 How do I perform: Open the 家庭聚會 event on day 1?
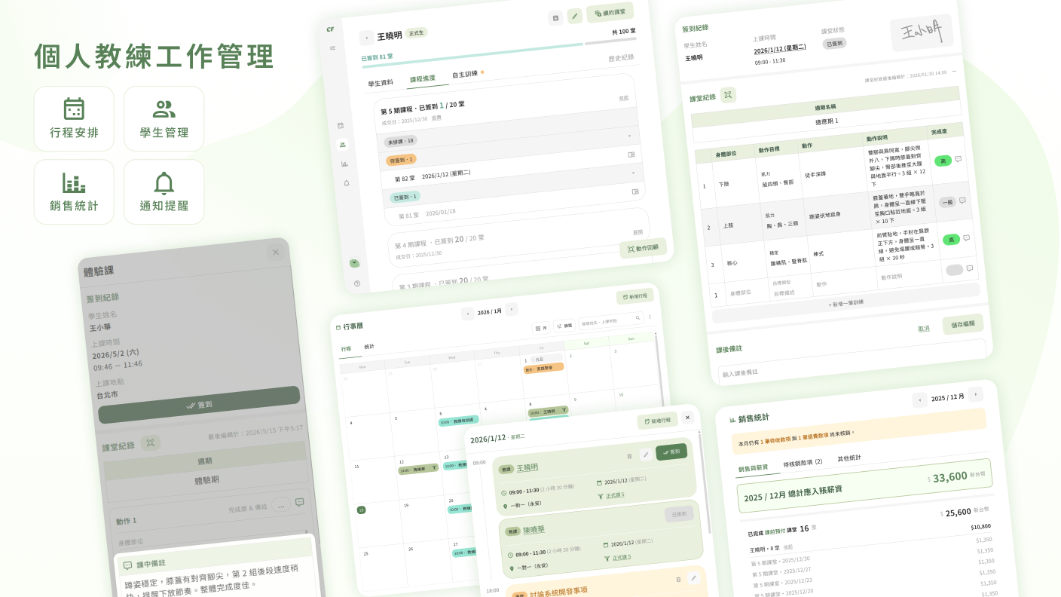click(x=544, y=368)
